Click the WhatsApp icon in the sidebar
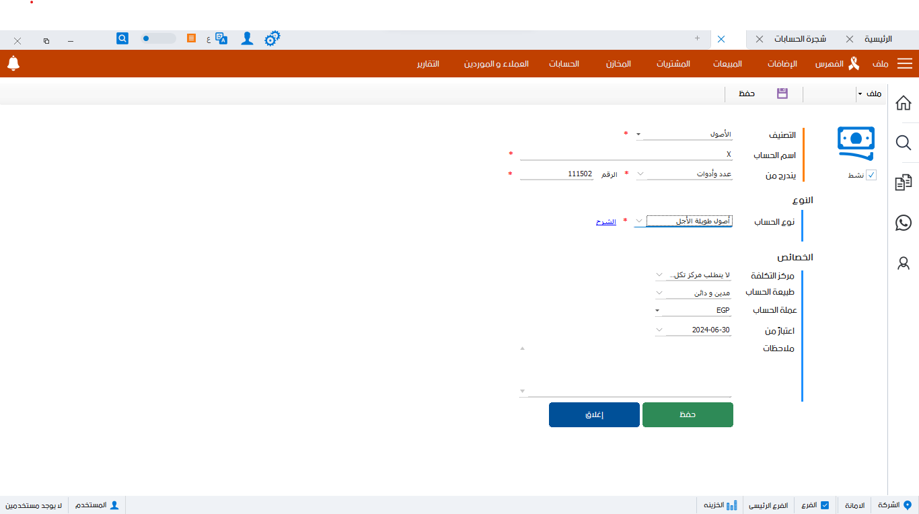 [x=904, y=223]
